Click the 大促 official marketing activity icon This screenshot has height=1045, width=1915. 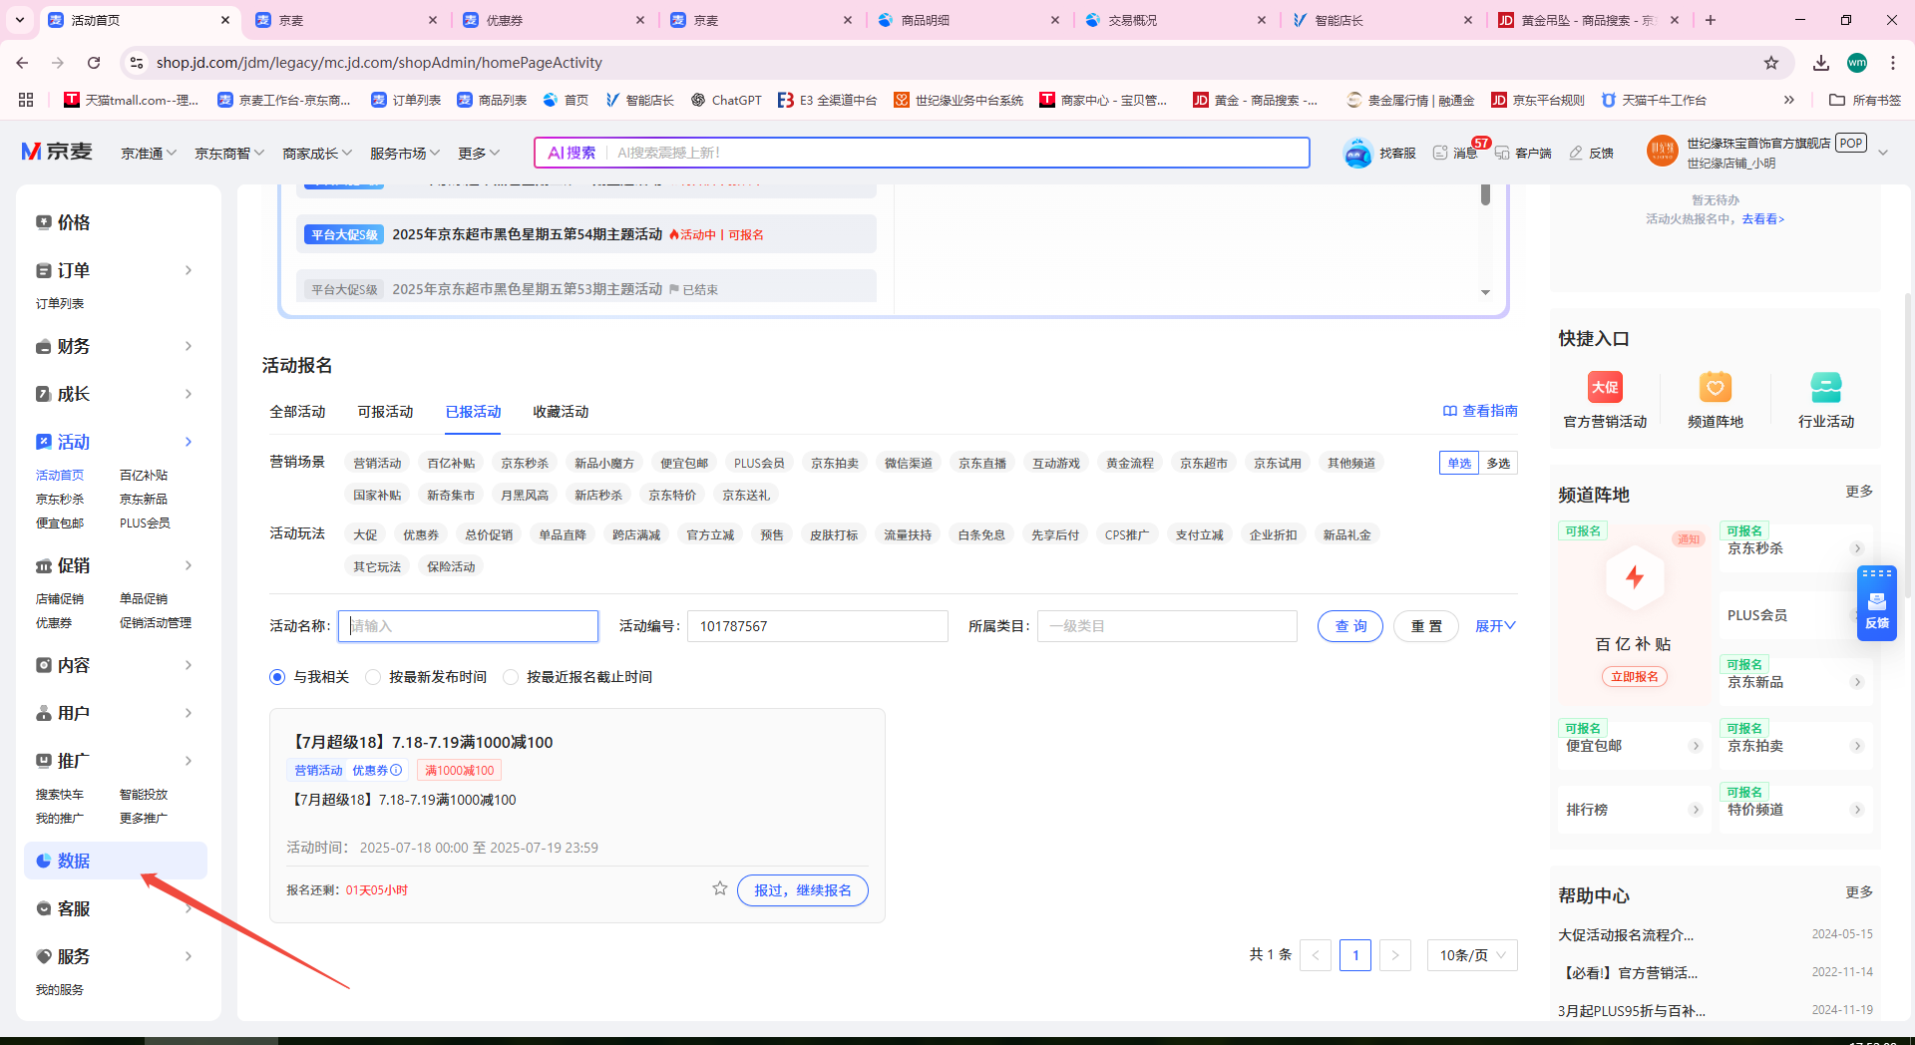(x=1605, y=387)
